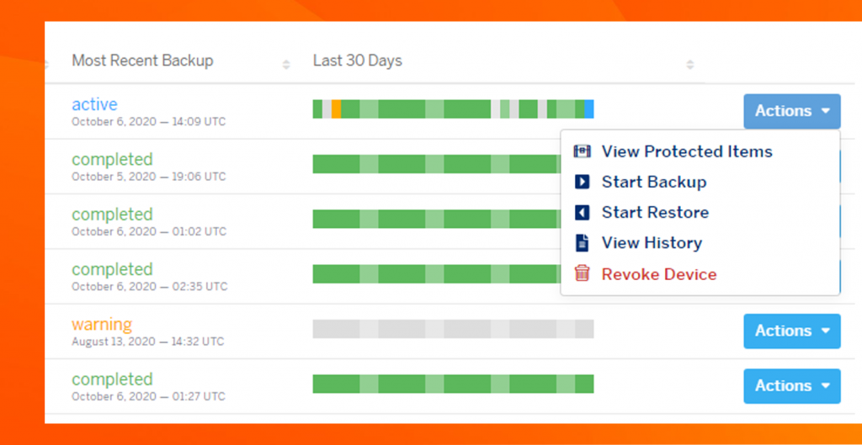Click 'completed' status dated October 5, 2020
This screenshot has height=445, width=862.
[x=112, y=159]
